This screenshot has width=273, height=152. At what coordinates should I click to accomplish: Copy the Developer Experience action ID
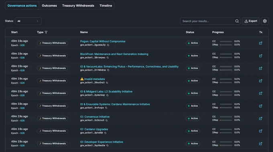[x=108, y=146]
